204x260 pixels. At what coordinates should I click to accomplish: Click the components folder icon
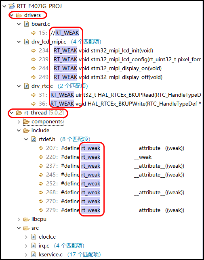coord(26,122)
